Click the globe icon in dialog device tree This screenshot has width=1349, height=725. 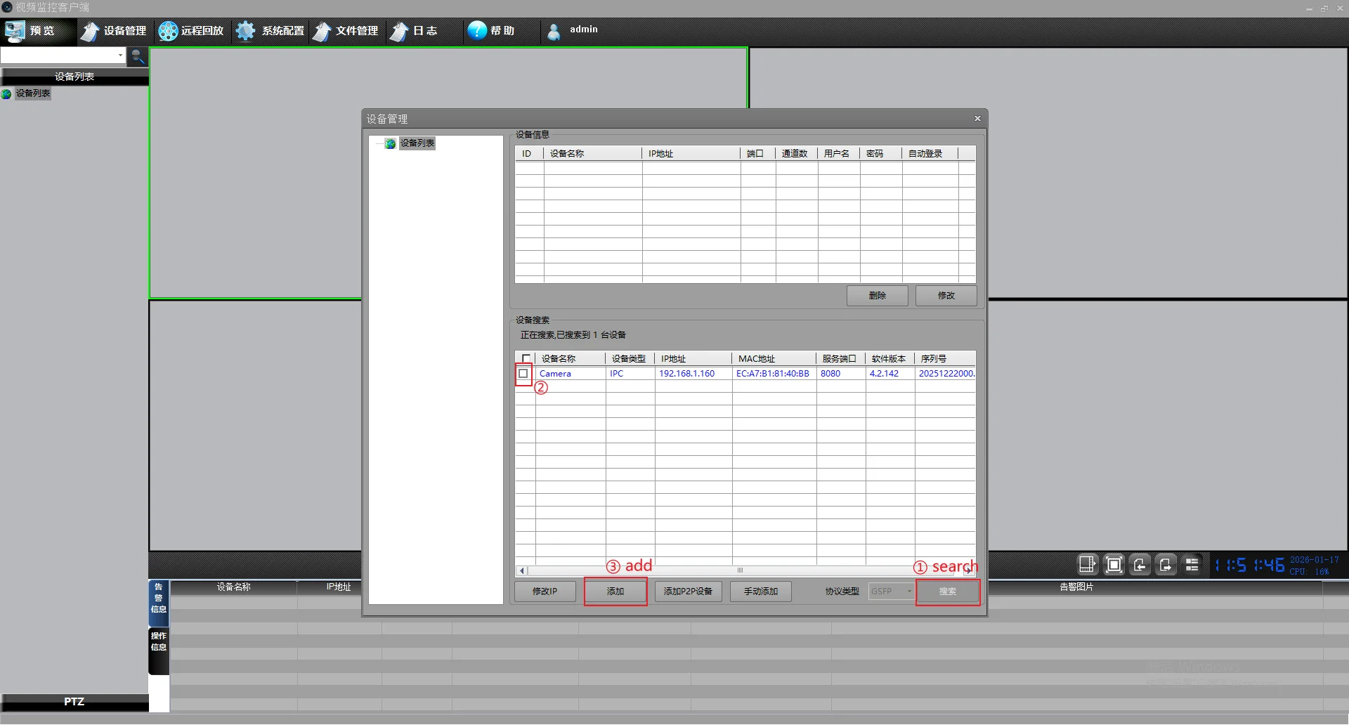click(x=391, y=144)
